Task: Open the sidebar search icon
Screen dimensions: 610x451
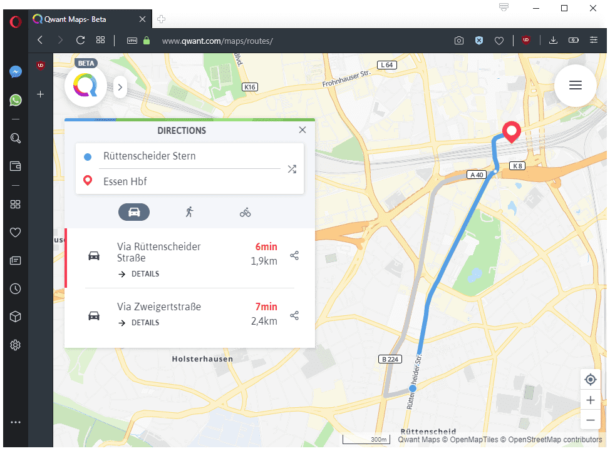Action: 16,138
